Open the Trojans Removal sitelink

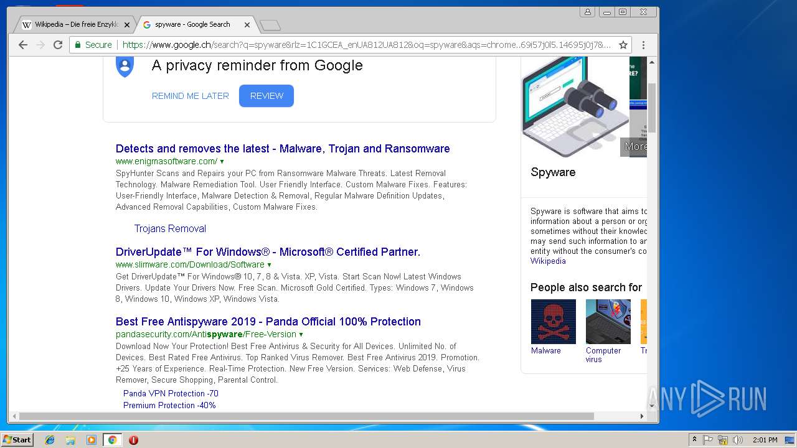pos(170,228)
